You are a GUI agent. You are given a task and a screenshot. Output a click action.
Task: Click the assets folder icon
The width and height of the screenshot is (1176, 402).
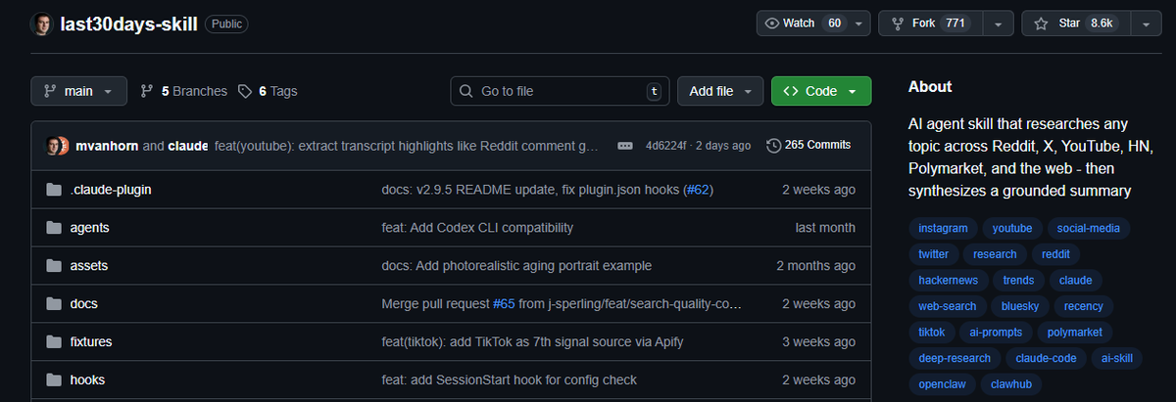coord(54,266)
